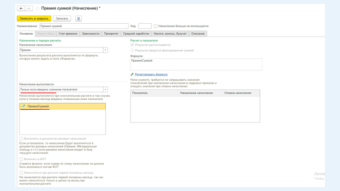The image size is (340, 191).
Task: Click the forward navigation arrow
Action: (29, 9)
